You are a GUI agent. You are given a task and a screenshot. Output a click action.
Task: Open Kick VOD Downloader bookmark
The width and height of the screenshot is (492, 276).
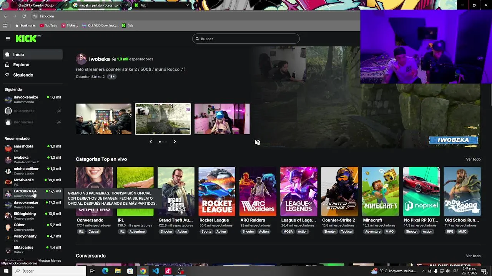pyautogui.click(x=100, y=26)
